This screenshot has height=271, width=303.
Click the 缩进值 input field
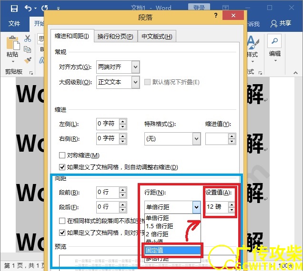tap(217, 139)
